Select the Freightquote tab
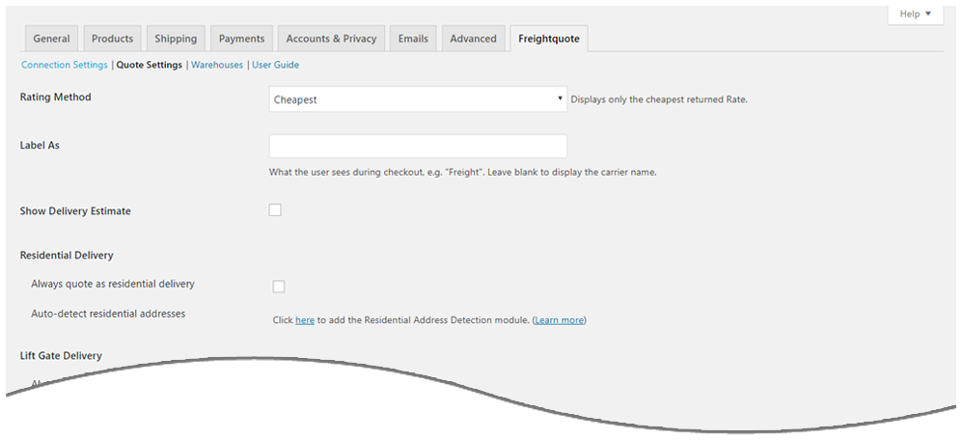 (x=548, y=39)
